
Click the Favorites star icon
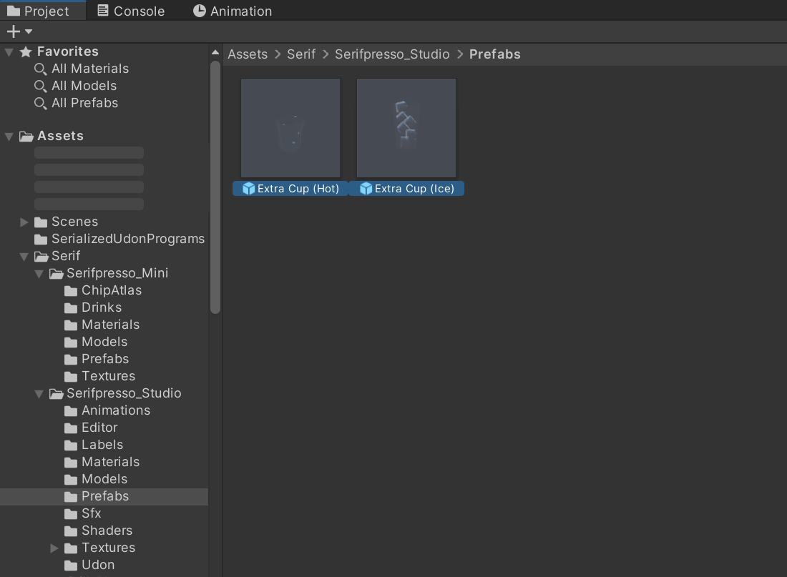[26, 51]
